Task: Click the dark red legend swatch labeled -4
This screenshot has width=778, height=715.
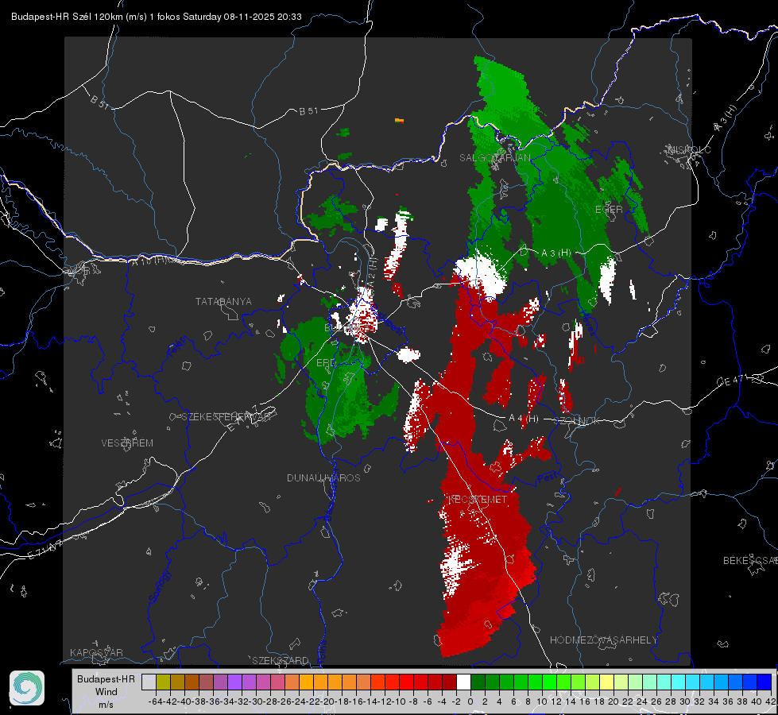Action: tap(449, 682)
